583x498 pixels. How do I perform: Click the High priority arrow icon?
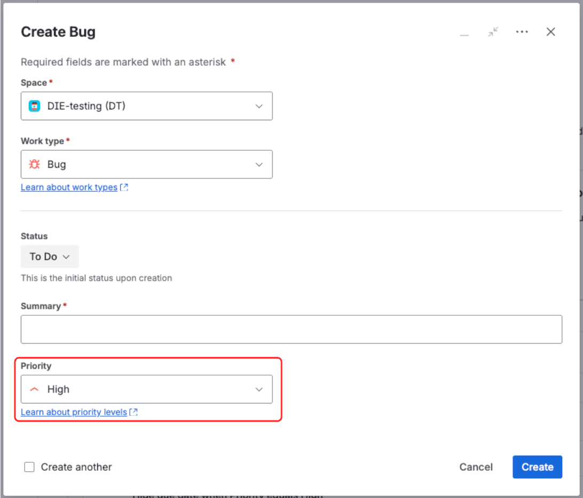tap(34, 389)
